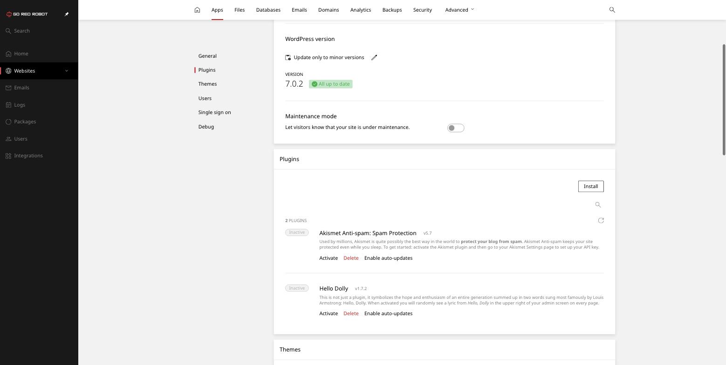Jump to Plugins section link

click(x=207, y=70)
